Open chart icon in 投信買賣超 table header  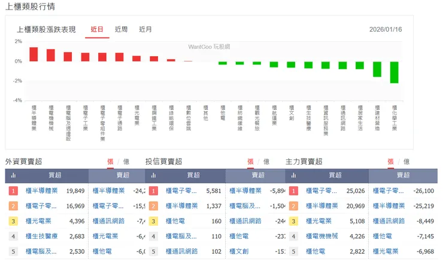153,176
